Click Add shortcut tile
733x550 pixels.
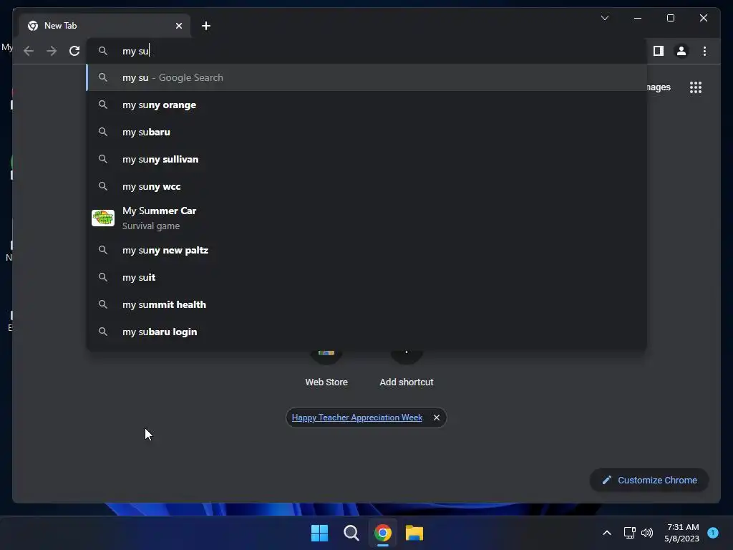click(407, 369)
